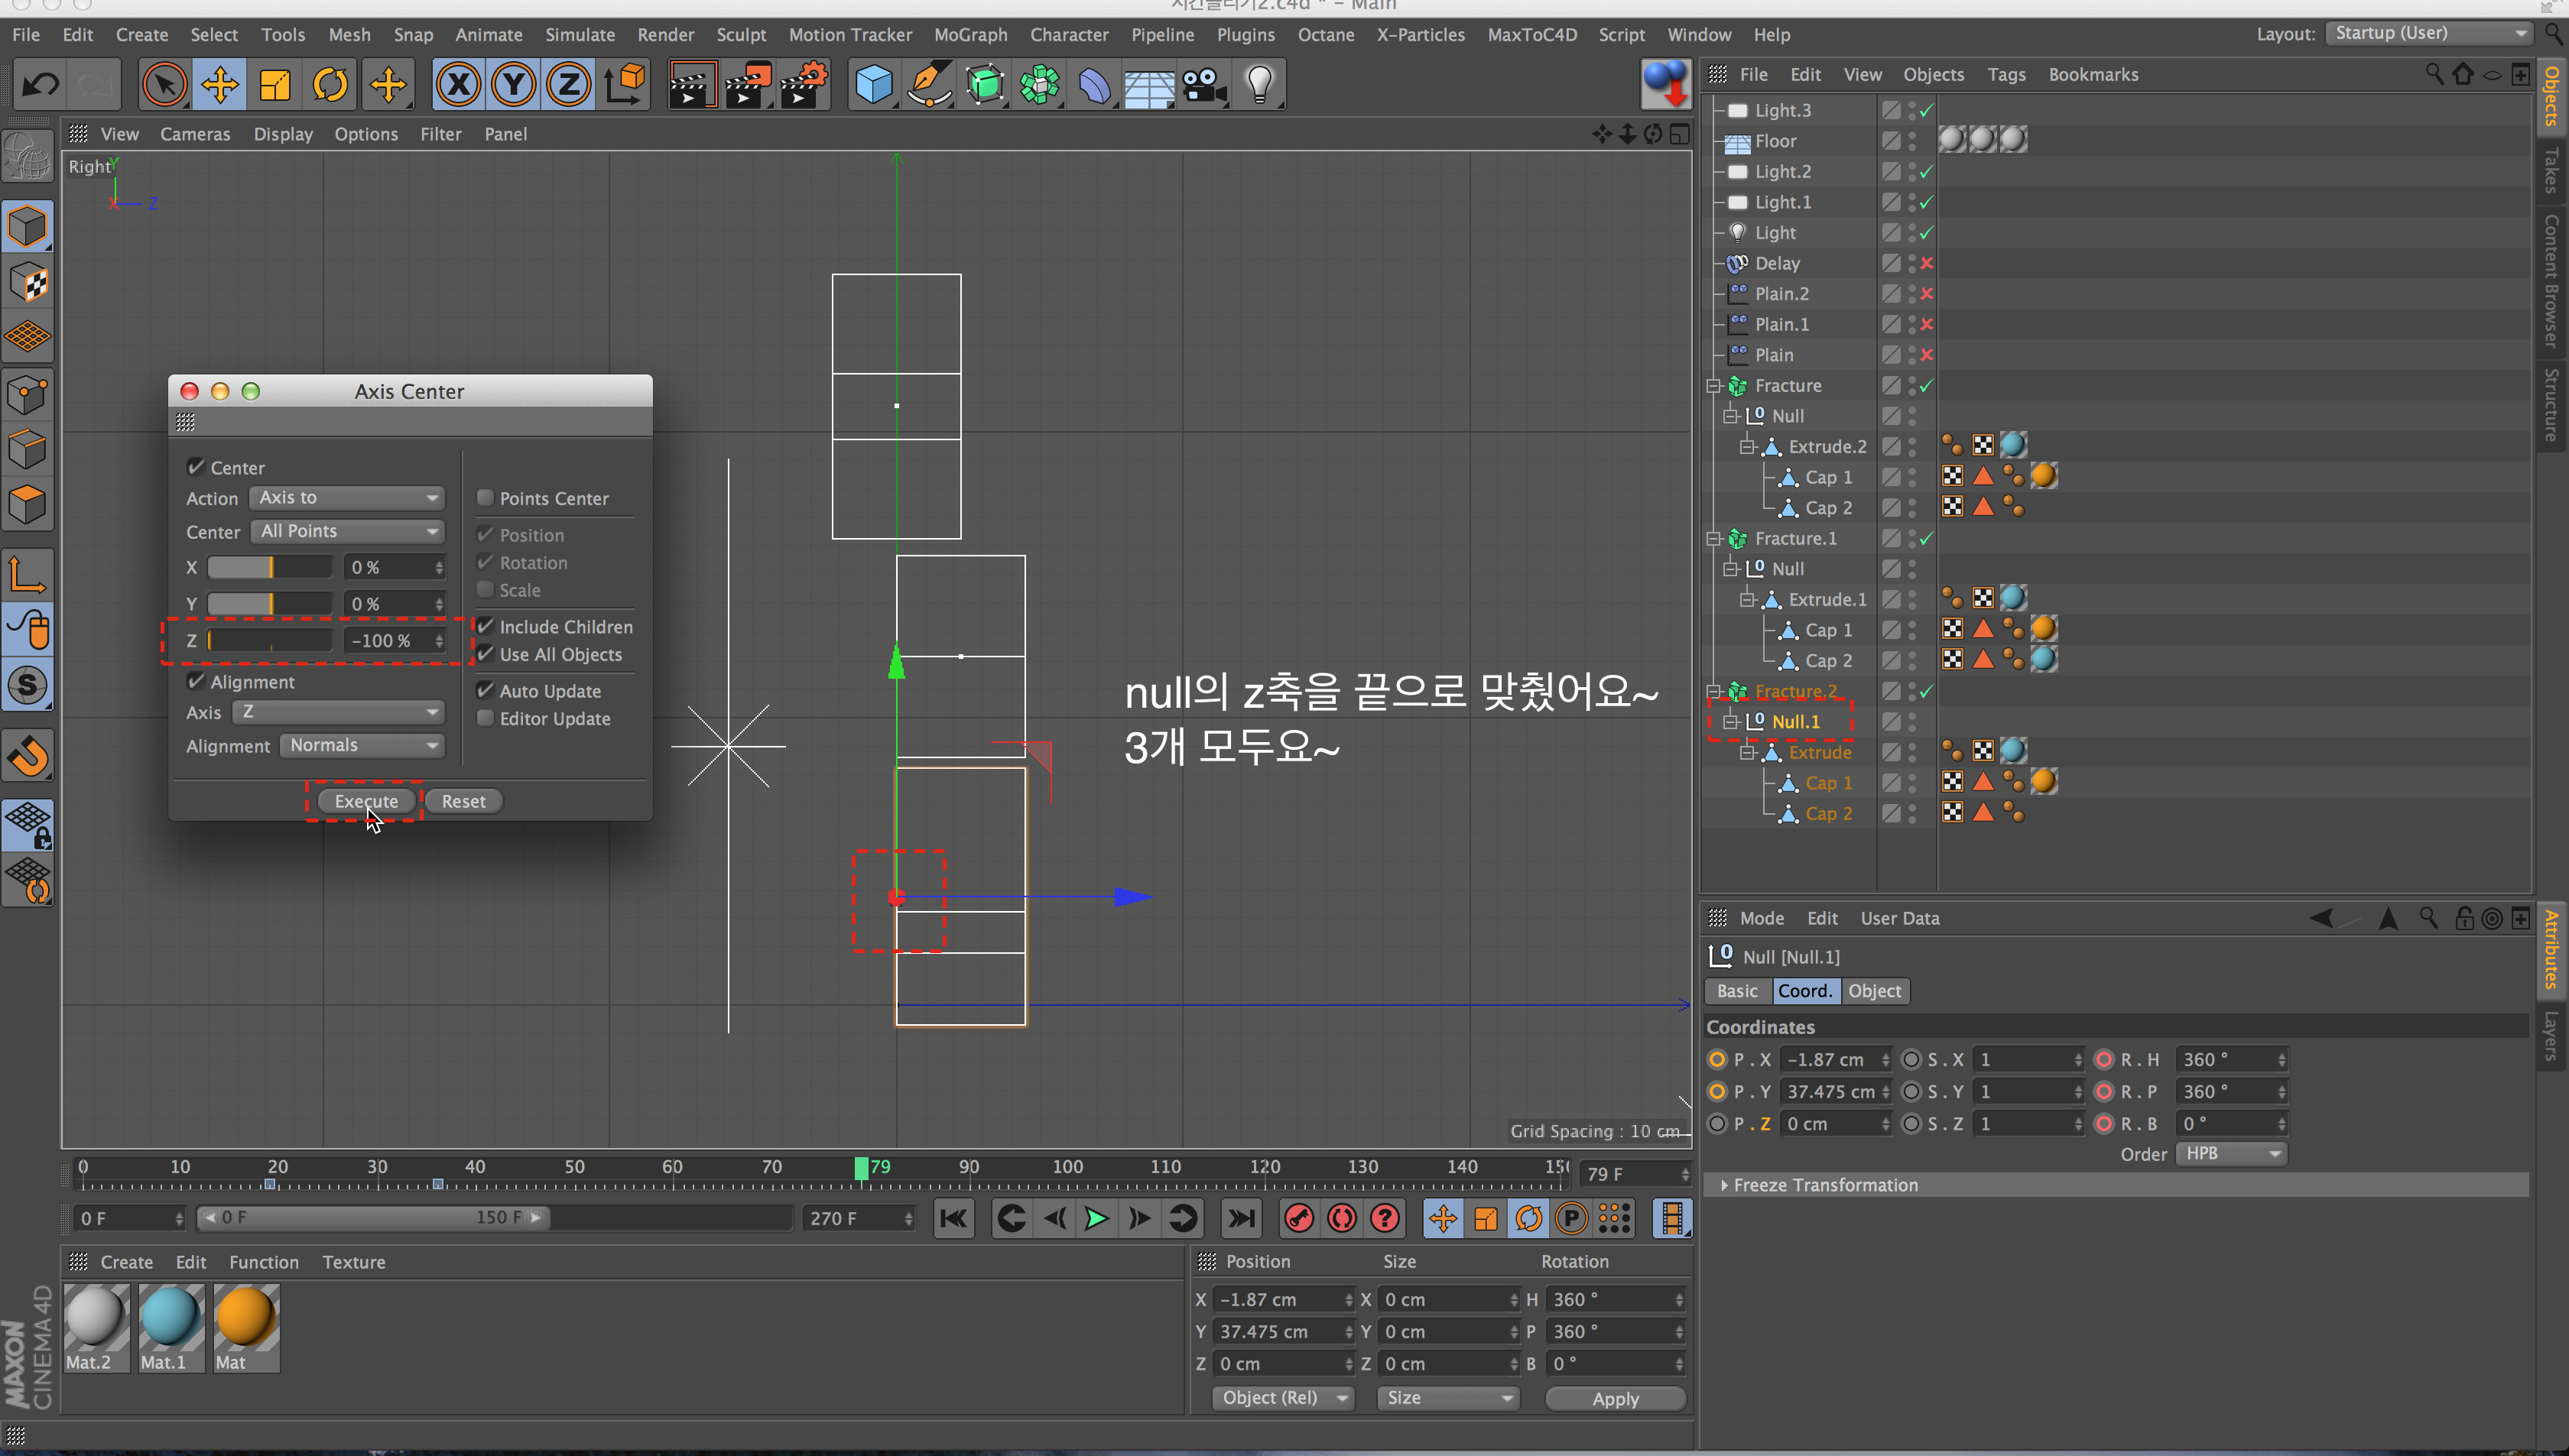Open the Spline Pen tool
Viewport: 2569px width, 1456px height.
tap(928, 85)
